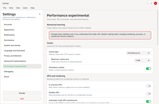Viewport: 159px width, 104px height.
Task: Open the File menu
Action: tap(5, 8)
